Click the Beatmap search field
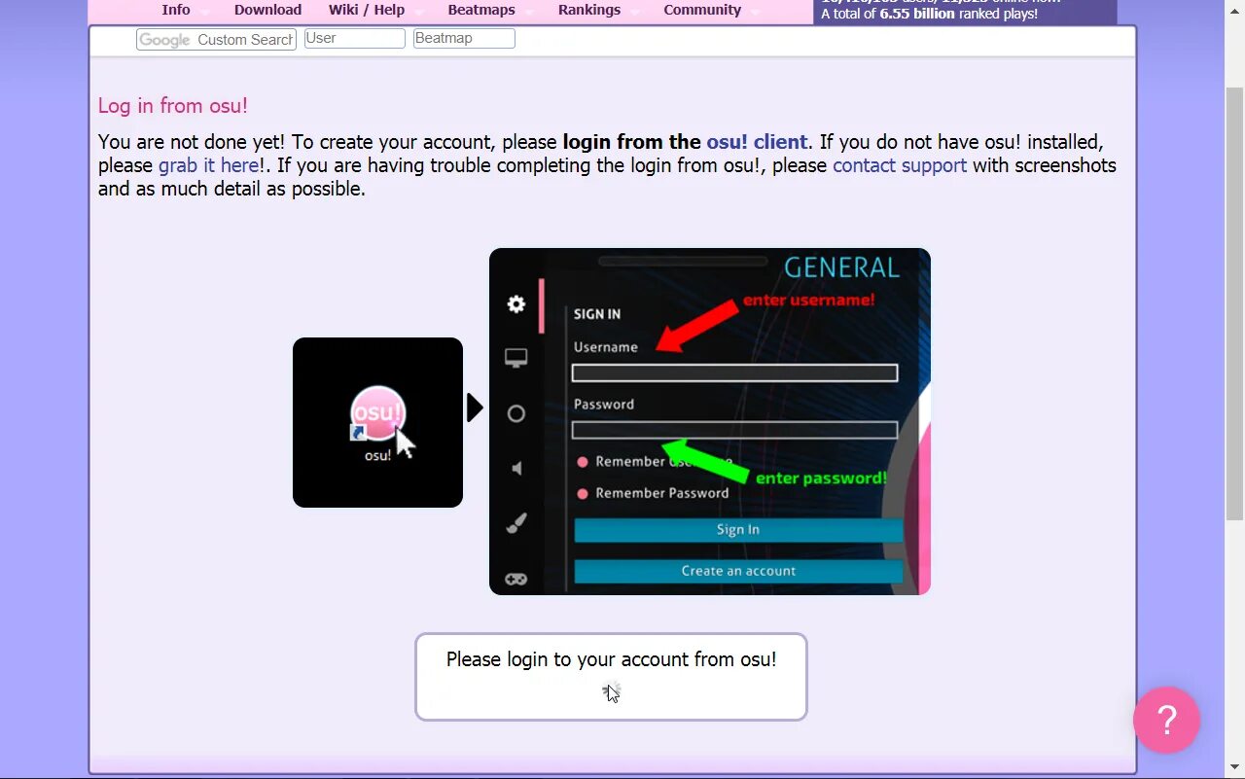 click(x=464, y=39)
